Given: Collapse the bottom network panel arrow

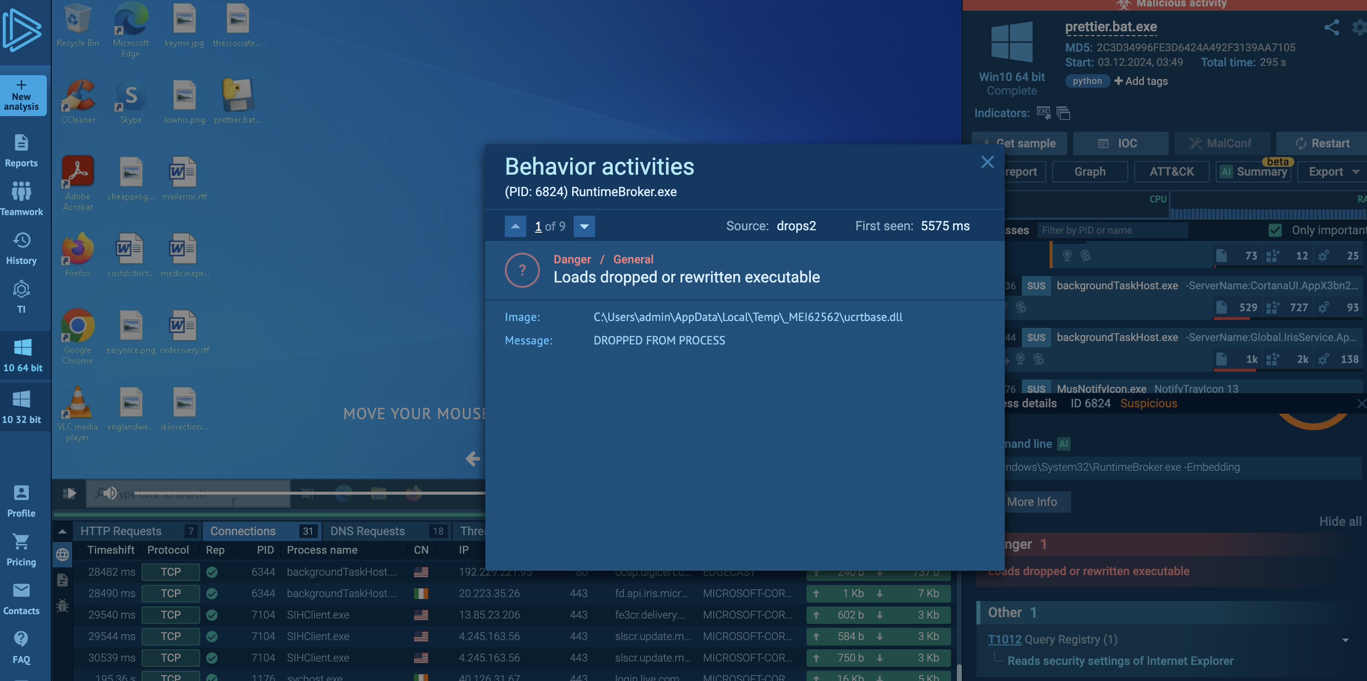Looking at the screenshot, I should [62, 531].
